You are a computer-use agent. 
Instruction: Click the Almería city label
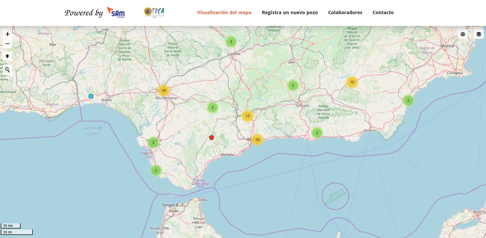[x=369, y=131]
